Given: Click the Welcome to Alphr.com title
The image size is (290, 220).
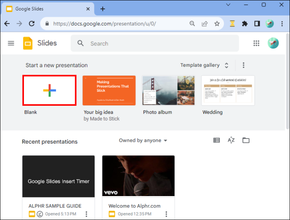Looking at the screenshot, I should (134, 206).
